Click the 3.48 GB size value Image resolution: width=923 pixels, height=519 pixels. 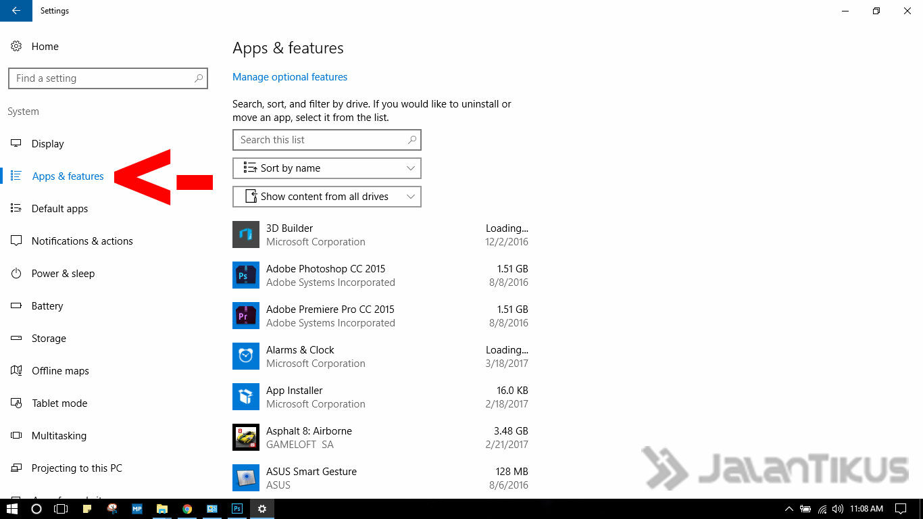pos(511,431)
